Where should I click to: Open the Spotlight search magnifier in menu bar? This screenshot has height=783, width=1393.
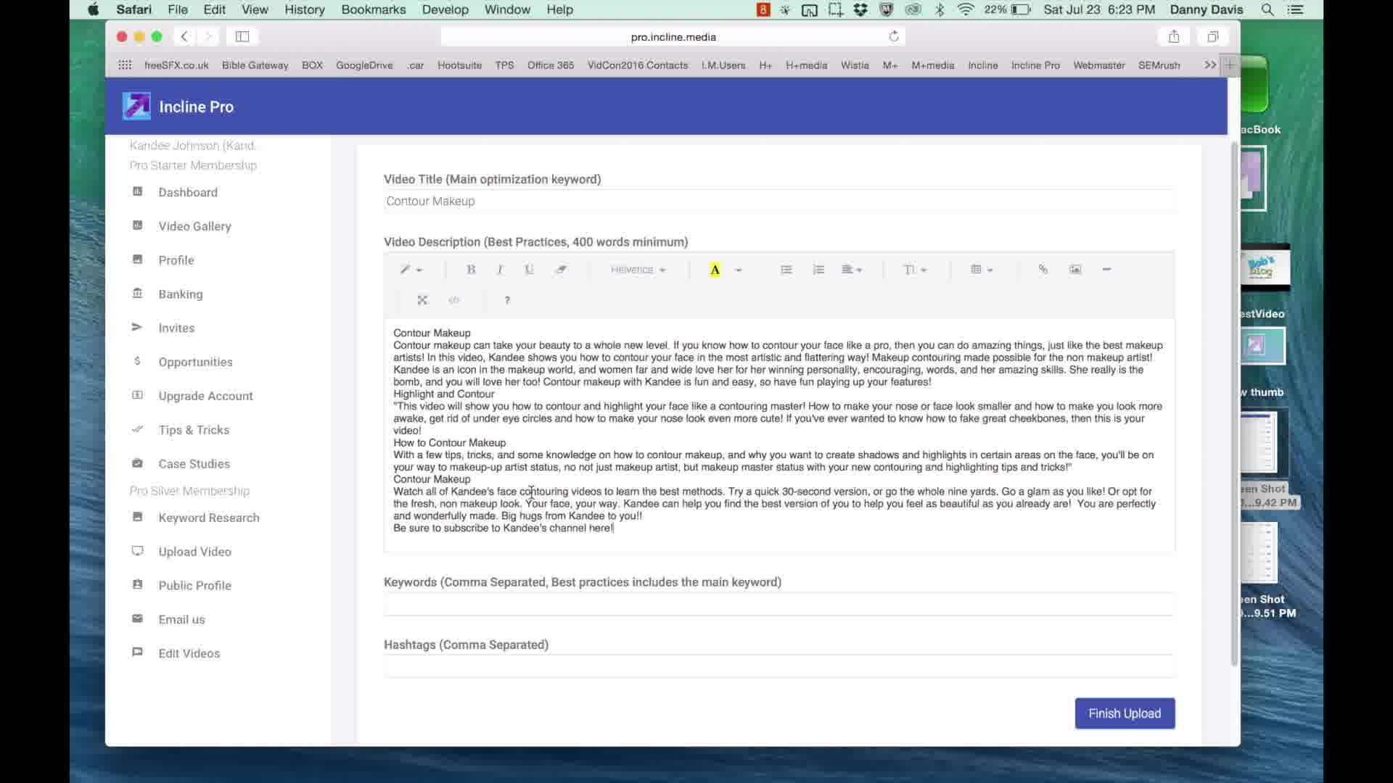click(1267, 9)
